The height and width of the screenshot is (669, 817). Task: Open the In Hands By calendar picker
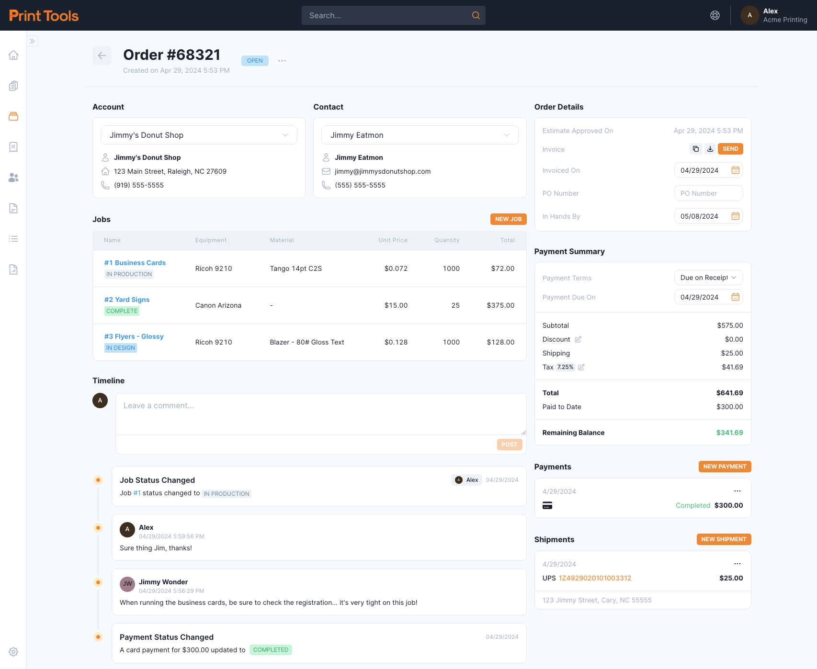click(x=736, y=216)
